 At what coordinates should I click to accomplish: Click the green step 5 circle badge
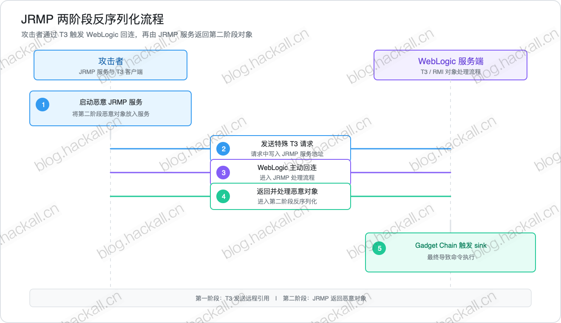pyautogui.click(x=379, y=248)
